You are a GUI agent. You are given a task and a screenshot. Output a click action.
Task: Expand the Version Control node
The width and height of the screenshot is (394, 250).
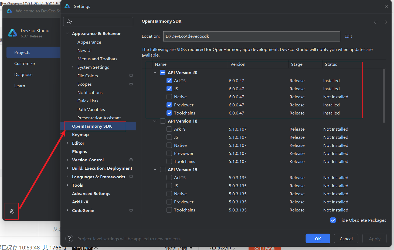(67, 160)
